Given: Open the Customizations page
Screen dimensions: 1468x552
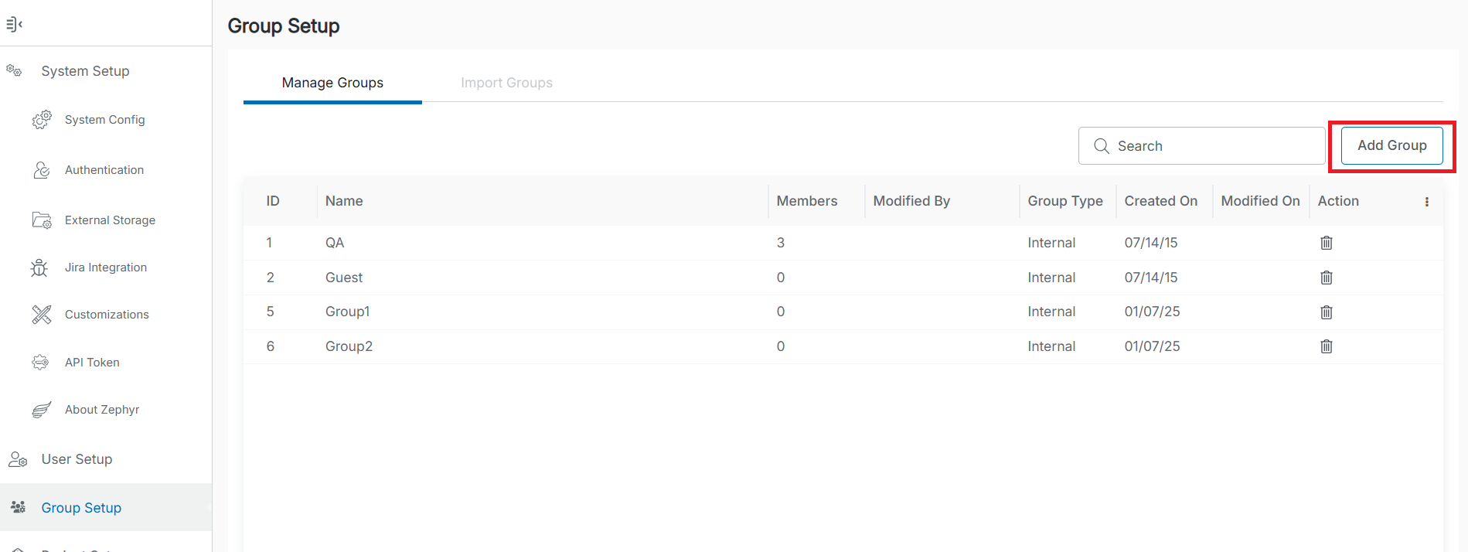Looking at the screenshot, I should [x=107, y=315].
